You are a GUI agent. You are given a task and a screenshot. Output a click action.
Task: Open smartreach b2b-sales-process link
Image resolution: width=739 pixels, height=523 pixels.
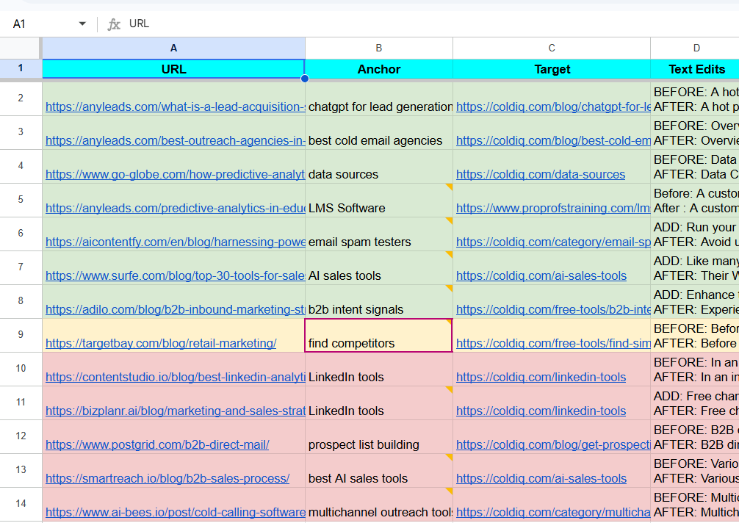click(x=167, y=479)
